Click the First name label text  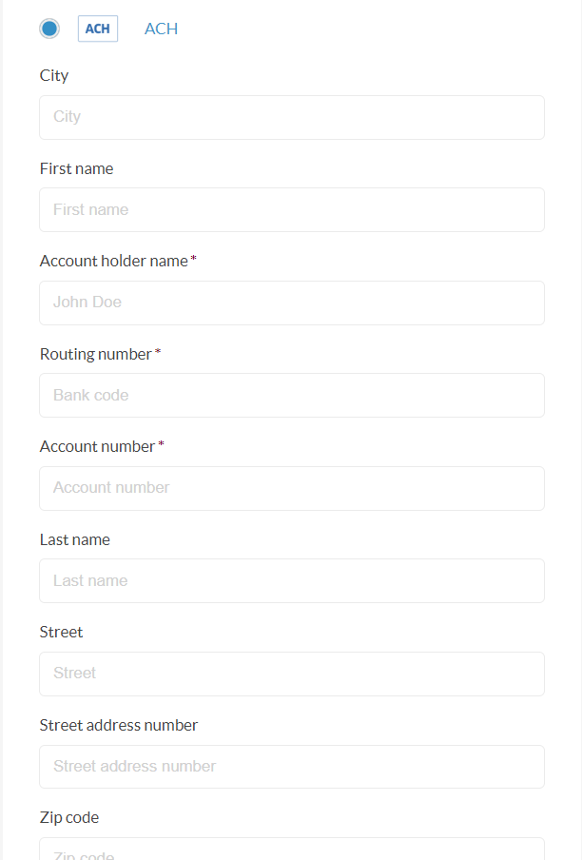(76, 168)
